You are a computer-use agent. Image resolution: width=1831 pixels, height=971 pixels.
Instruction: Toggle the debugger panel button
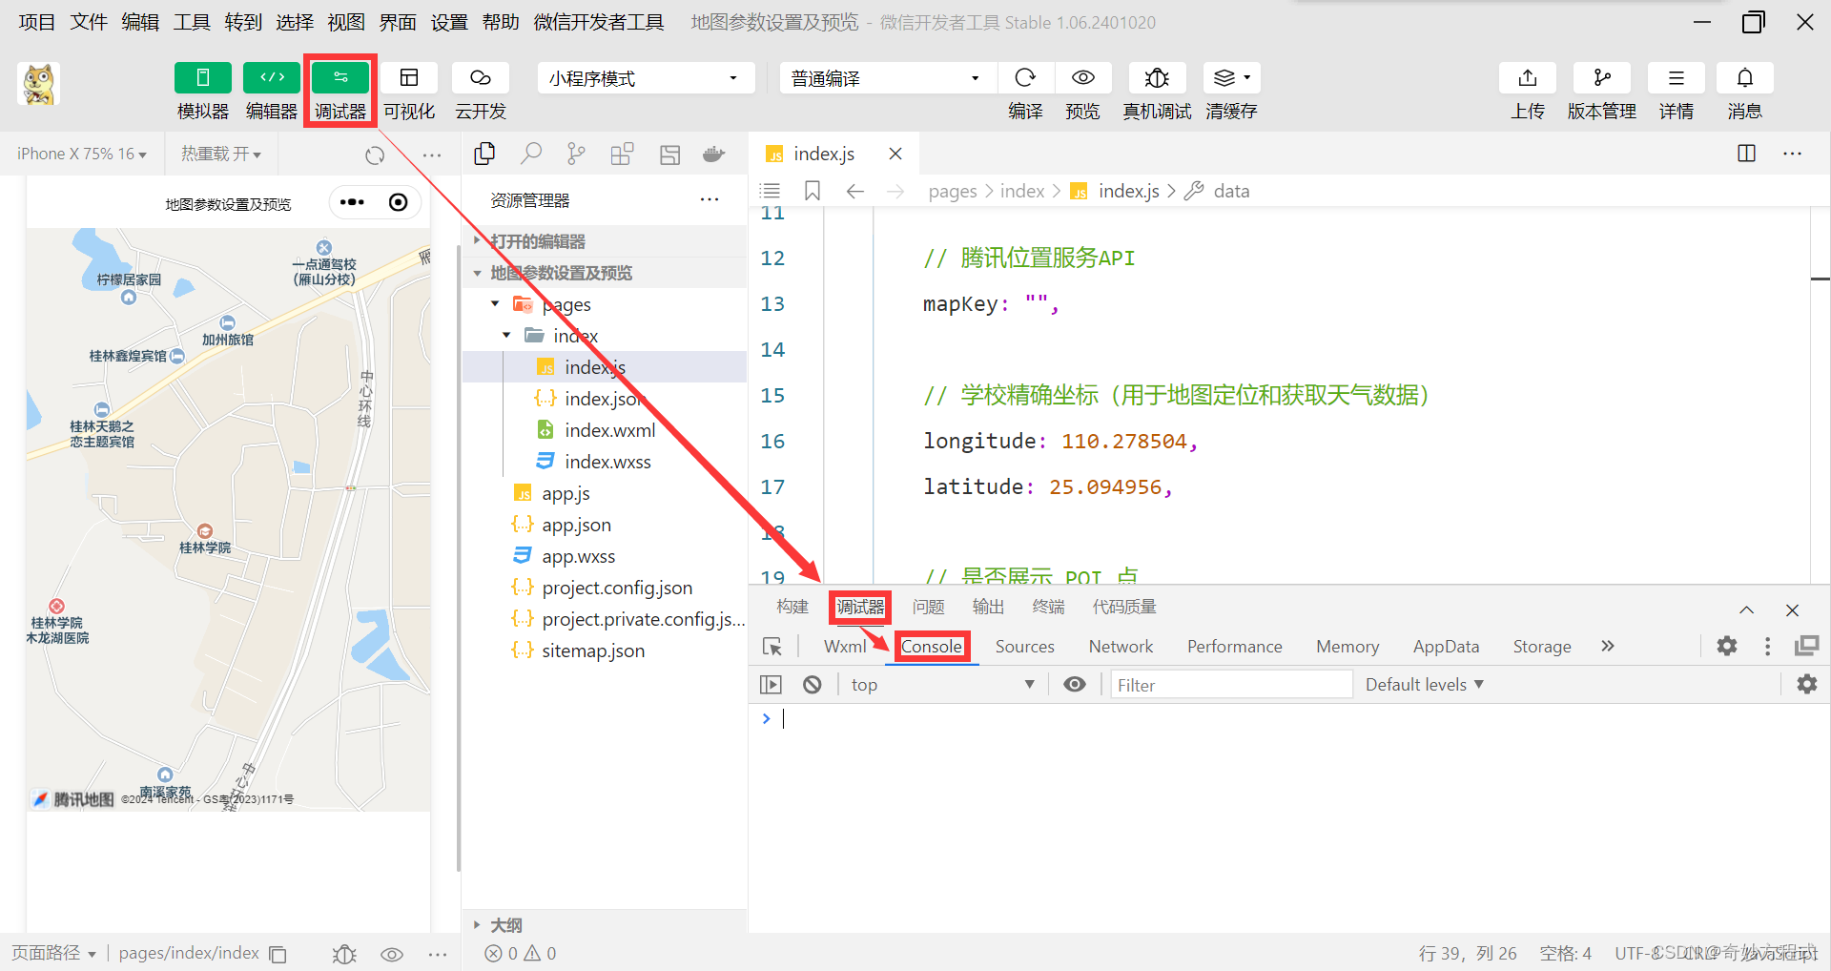340,77
